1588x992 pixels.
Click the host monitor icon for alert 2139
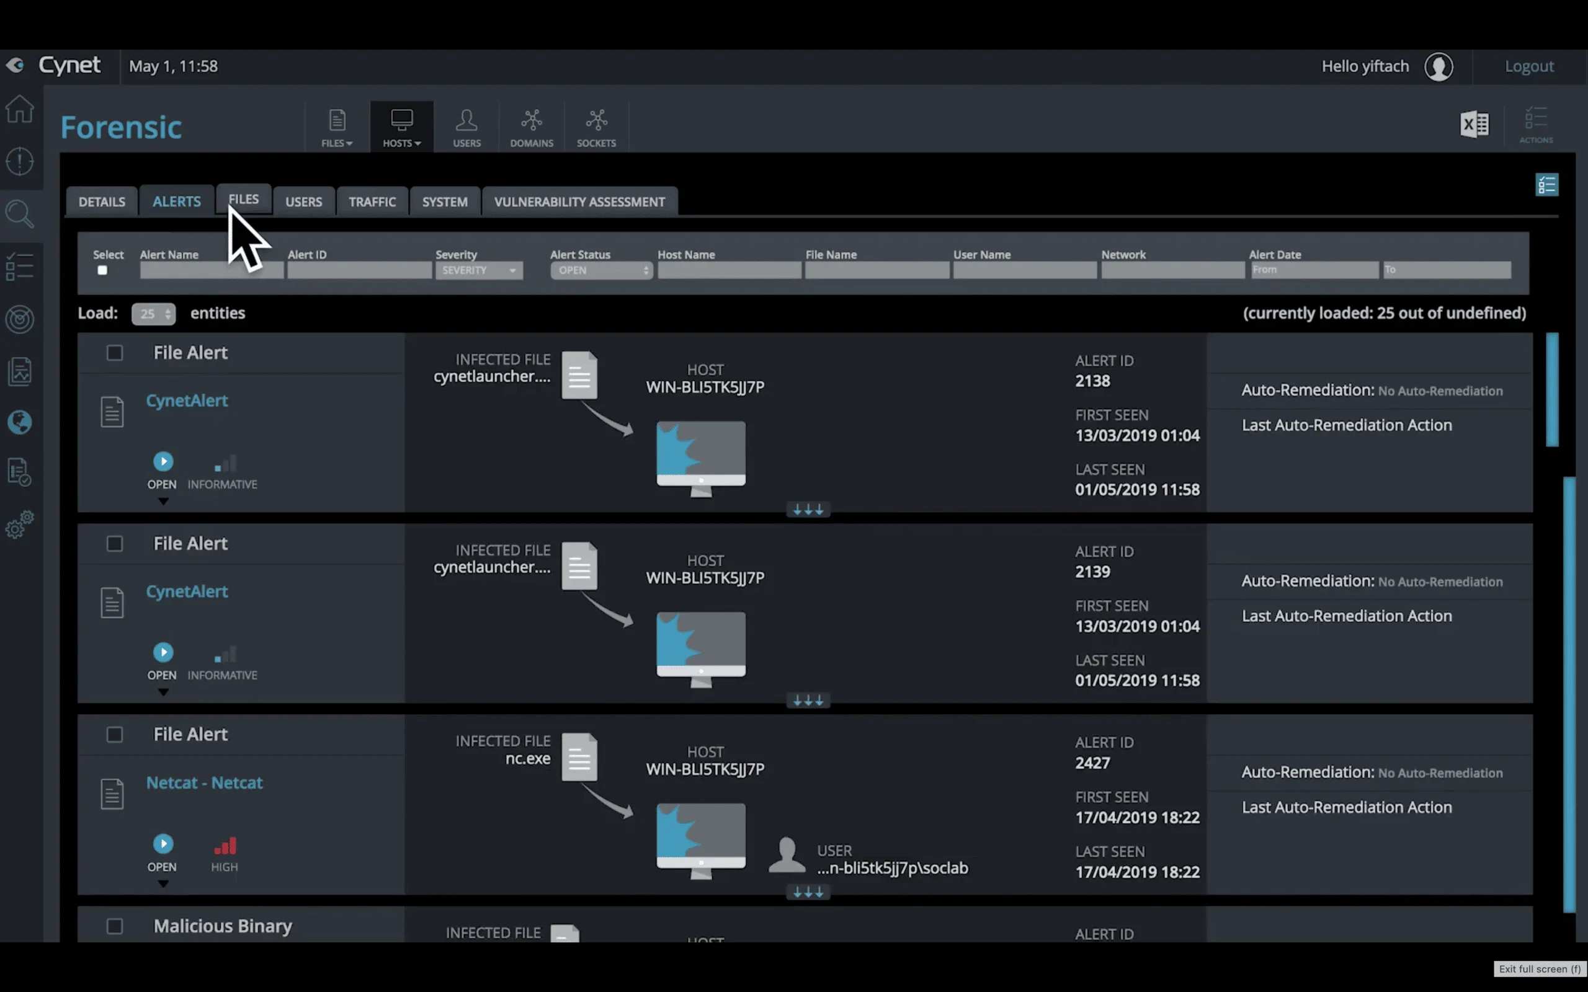pos(701,650)
